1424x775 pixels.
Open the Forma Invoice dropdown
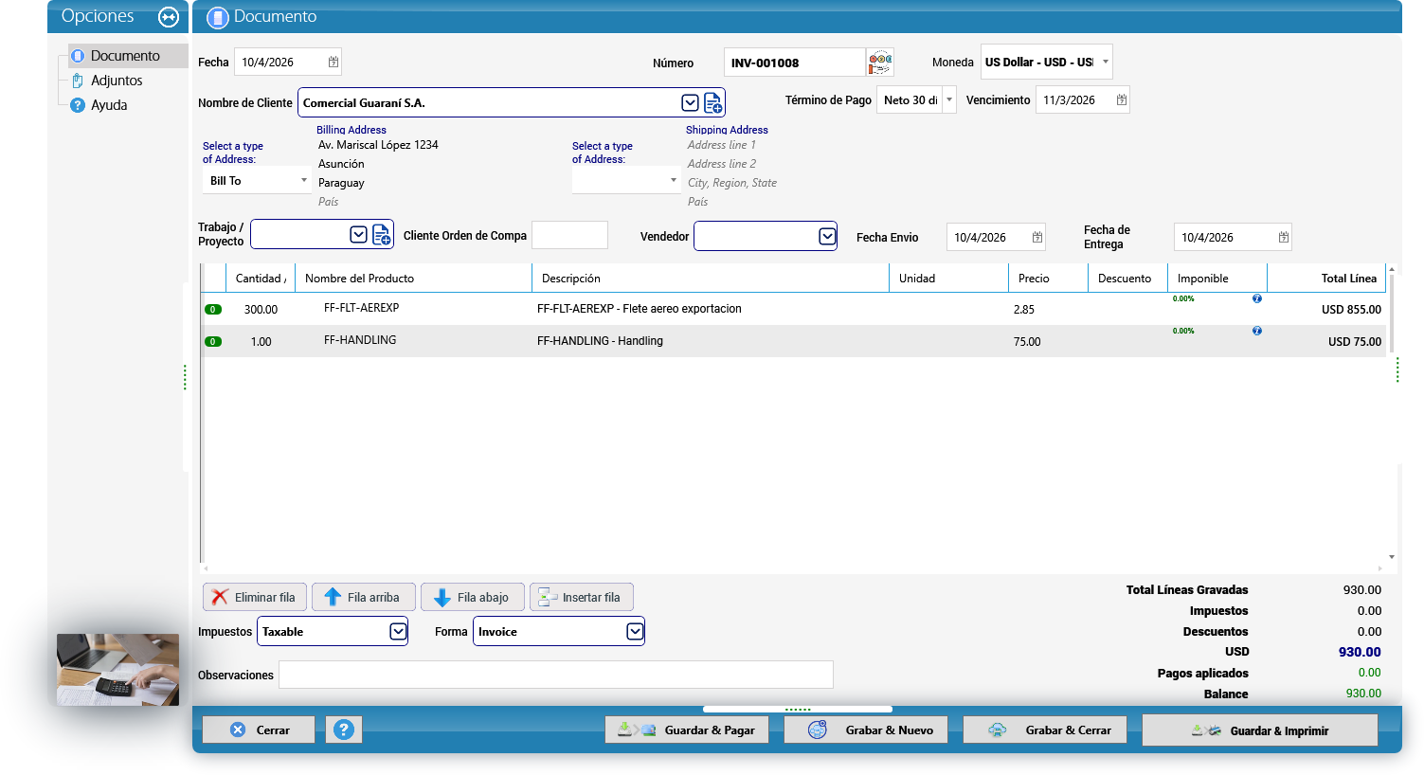tap(635, 631)
